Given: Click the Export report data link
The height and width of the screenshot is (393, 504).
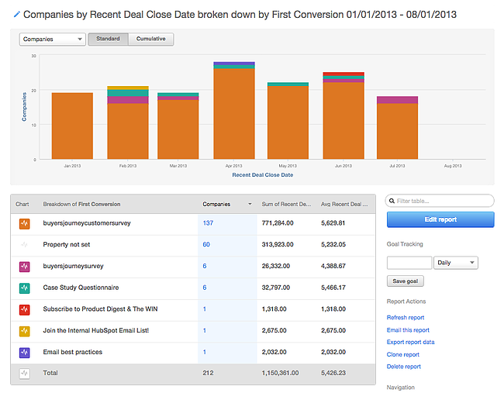Looking at the screenshot, I should coord(410,342).
